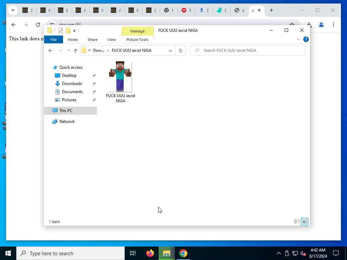Click the Explorer window system folder icon

[49, 30]
